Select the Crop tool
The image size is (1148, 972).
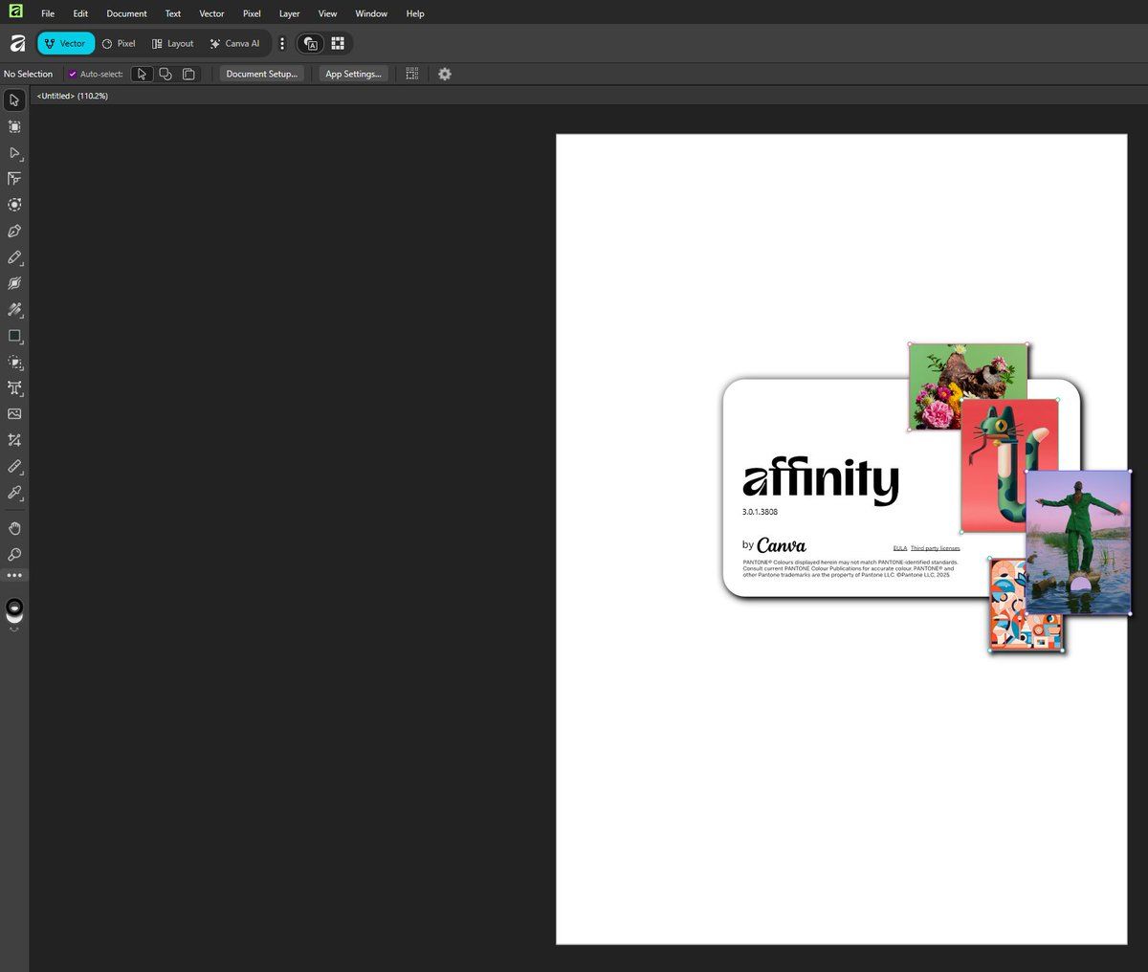pos(14,440)
